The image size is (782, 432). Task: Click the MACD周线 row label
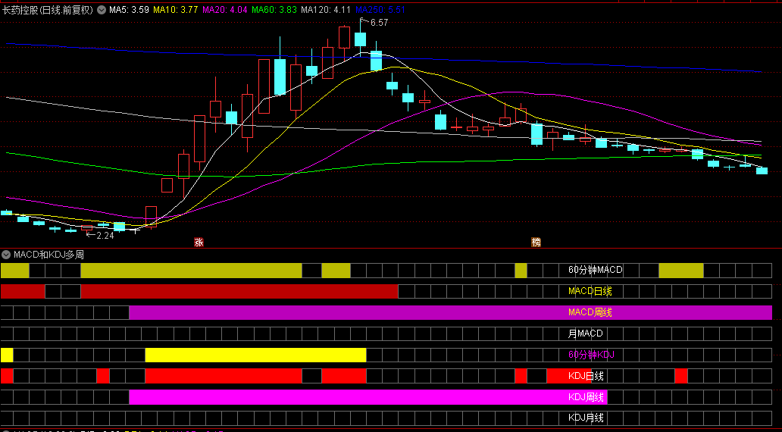pyautogui.click(x=590, y=312)
